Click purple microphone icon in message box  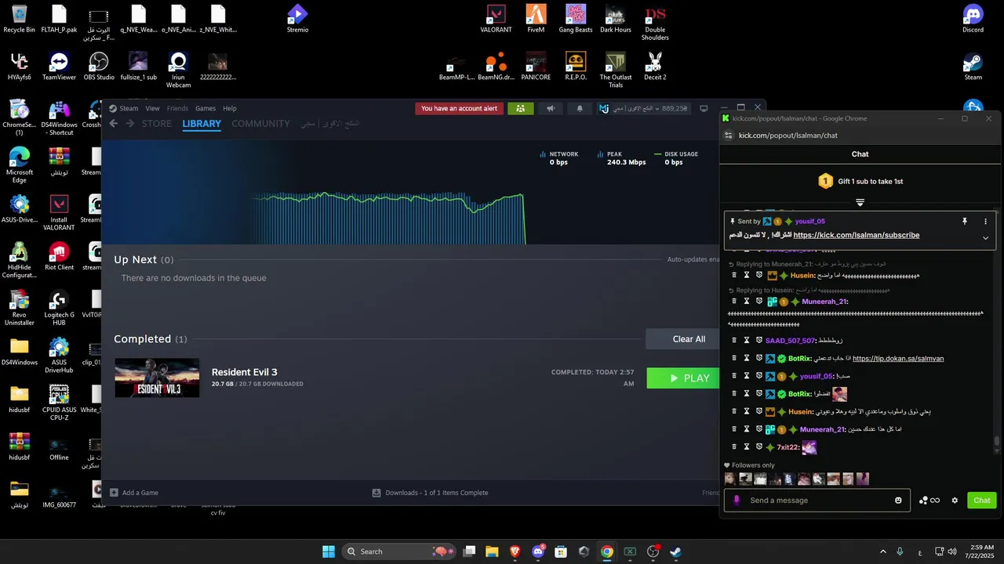coord(736,501)
